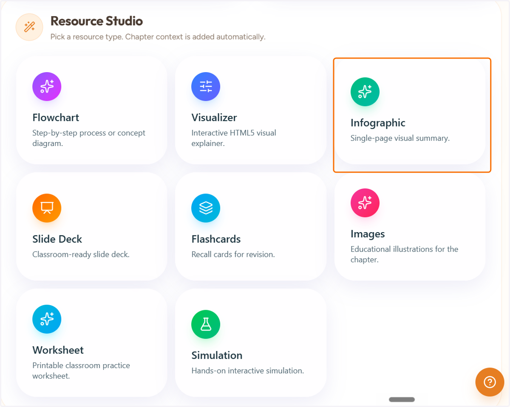The image size is (510, 407).
Task: Click the orange Slide Deck presentation icon
Action: 47,208
